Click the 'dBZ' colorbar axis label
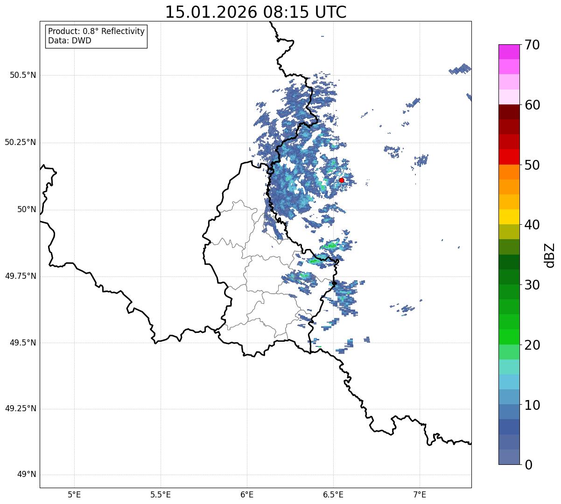This screenshot has height=504, width=561. (550, 255)
